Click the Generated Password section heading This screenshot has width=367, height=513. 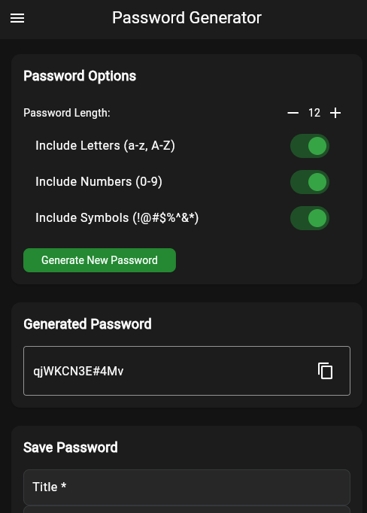pos(87,324)
